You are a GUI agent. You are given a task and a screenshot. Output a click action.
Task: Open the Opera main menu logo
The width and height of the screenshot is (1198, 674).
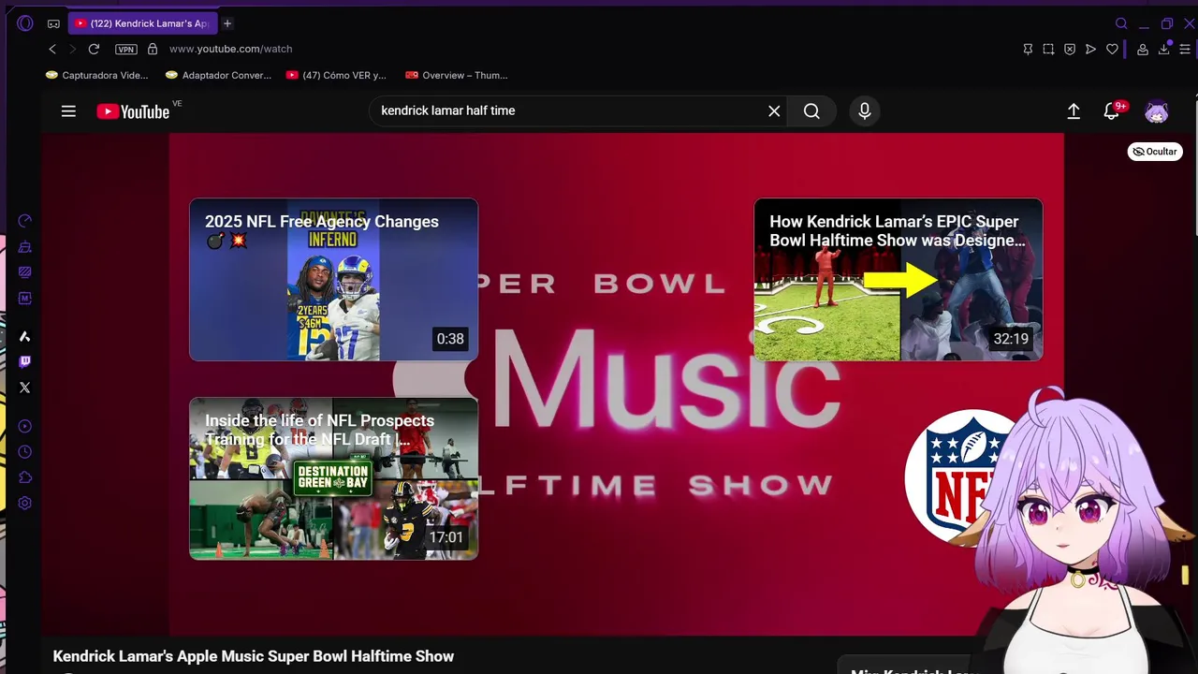click(25, 23)
